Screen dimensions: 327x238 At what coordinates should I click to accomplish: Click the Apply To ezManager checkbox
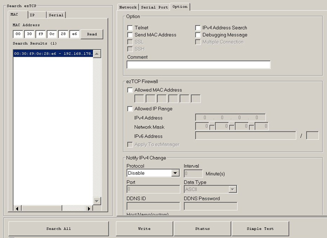tap(130, 144)
